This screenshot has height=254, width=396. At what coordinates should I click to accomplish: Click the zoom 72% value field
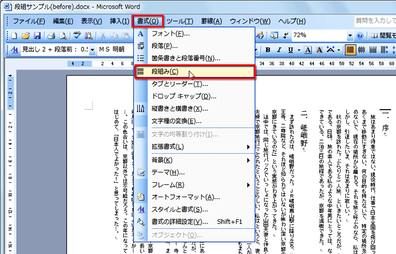319,35
